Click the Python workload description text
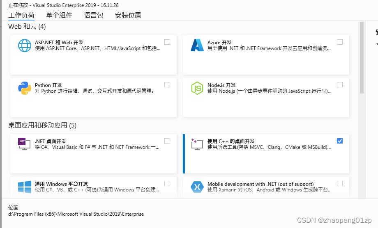Screen dimensions: 378x228 click(x=94, y=91)
